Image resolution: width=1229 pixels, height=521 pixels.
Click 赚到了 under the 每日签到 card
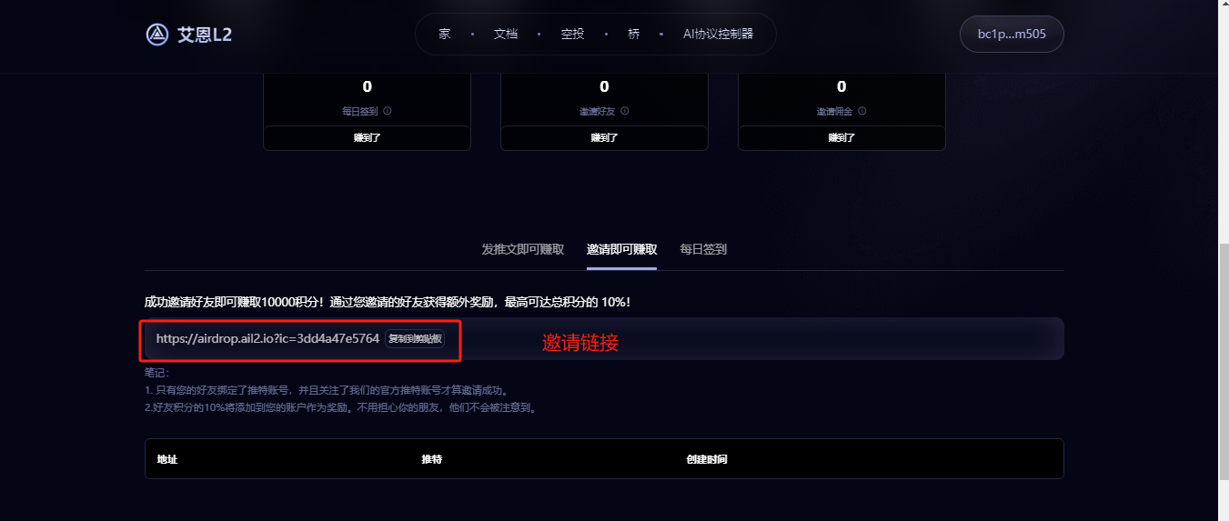(x=367, y=138)
